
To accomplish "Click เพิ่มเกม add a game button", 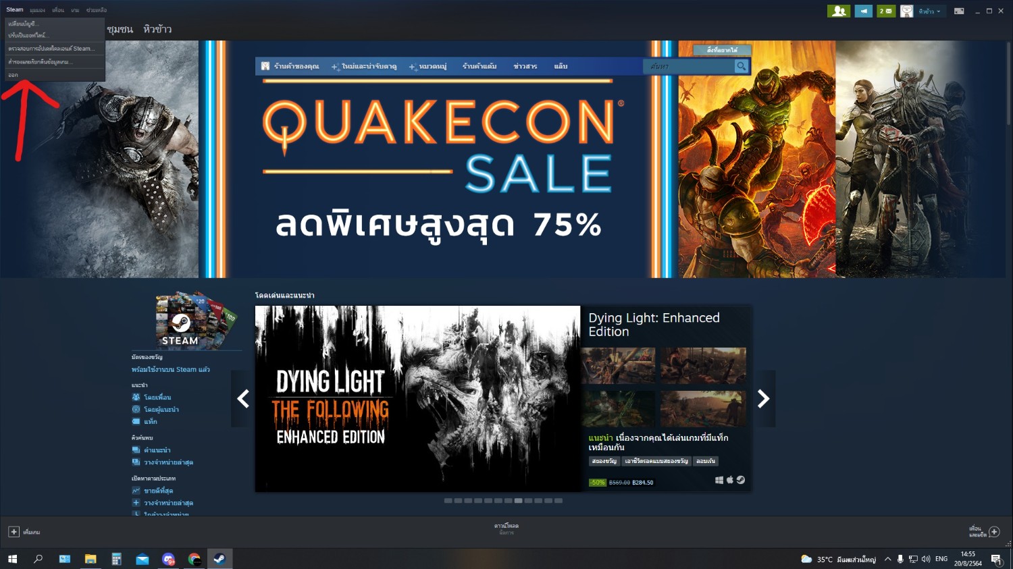I will click(x=24, y=532).
